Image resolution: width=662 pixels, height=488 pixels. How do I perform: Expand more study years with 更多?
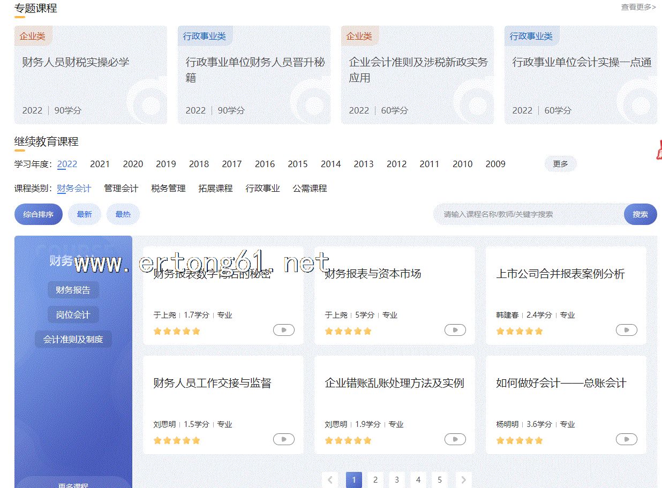coord(560,164)
